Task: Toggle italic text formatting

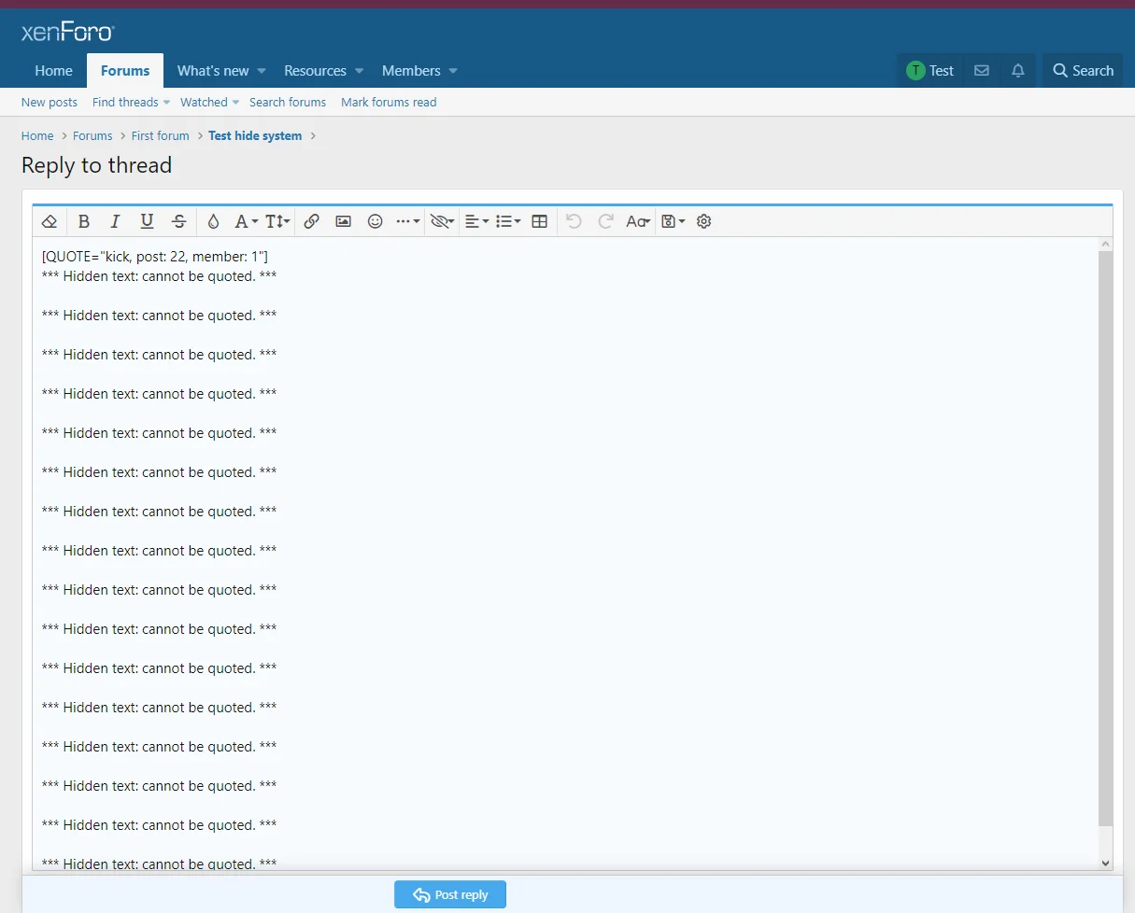Action: [115, 221]
